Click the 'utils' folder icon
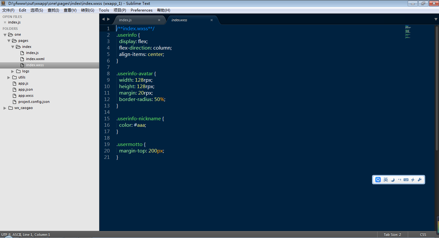 click(14, 77)
